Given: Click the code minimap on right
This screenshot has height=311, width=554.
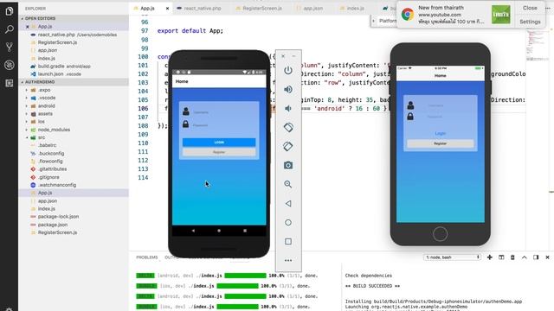Looking at the screenshot, I should (x=537, y=46).
